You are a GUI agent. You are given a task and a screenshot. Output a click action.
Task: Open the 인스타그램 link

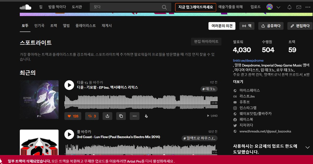point(248,108)
